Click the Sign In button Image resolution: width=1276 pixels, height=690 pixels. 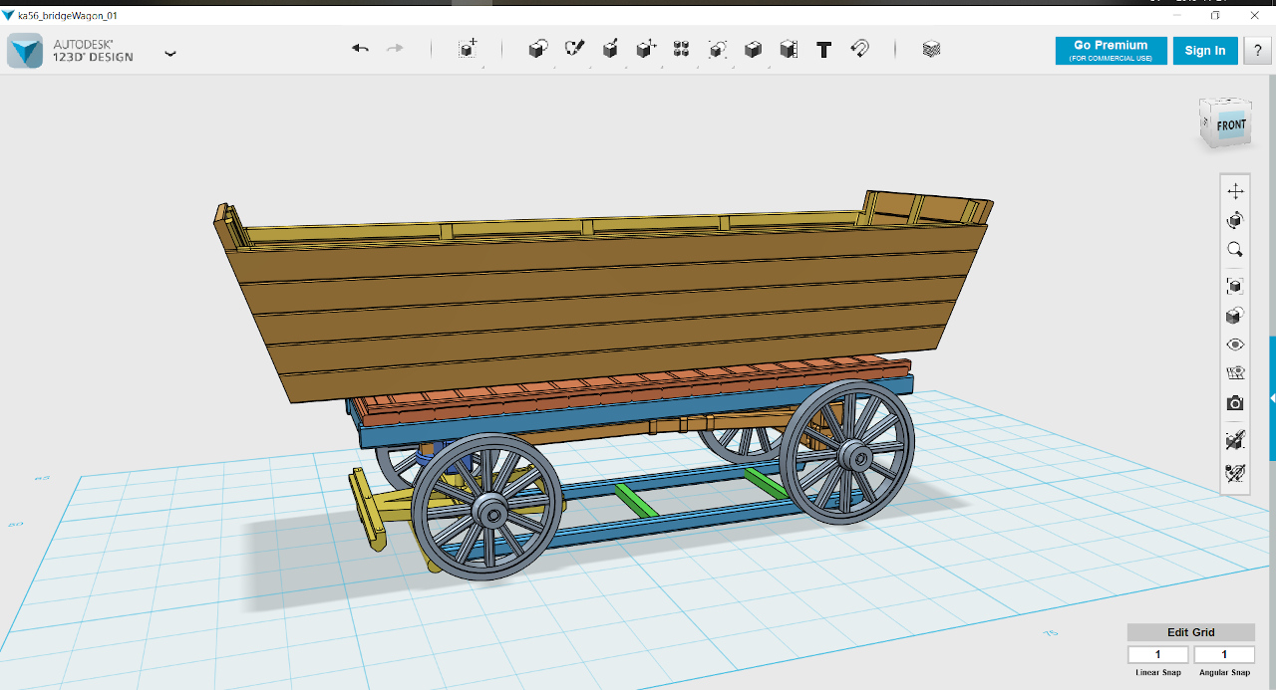(1205, 51)
